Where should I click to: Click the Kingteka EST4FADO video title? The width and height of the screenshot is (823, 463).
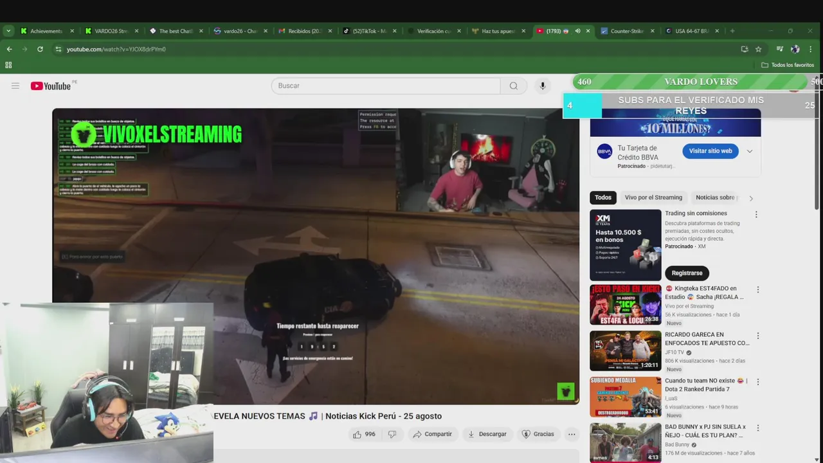click(x=705, y=293)
